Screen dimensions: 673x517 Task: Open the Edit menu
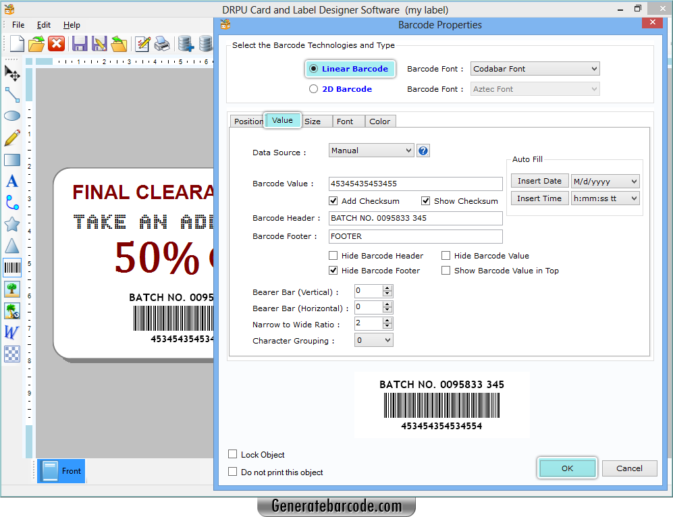(44, 25)
